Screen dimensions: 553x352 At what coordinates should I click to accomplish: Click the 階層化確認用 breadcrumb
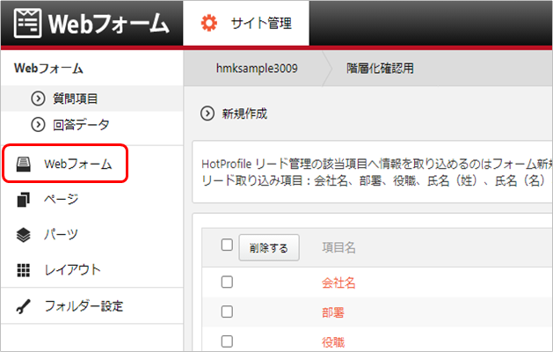pos(380,68)
